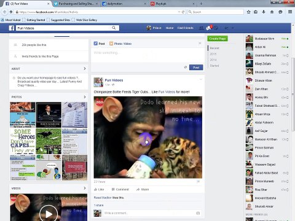Viewport: 295px width, 221px height.
Task: Click the camera icon in comment box
Action: click(x=198, y=213)
